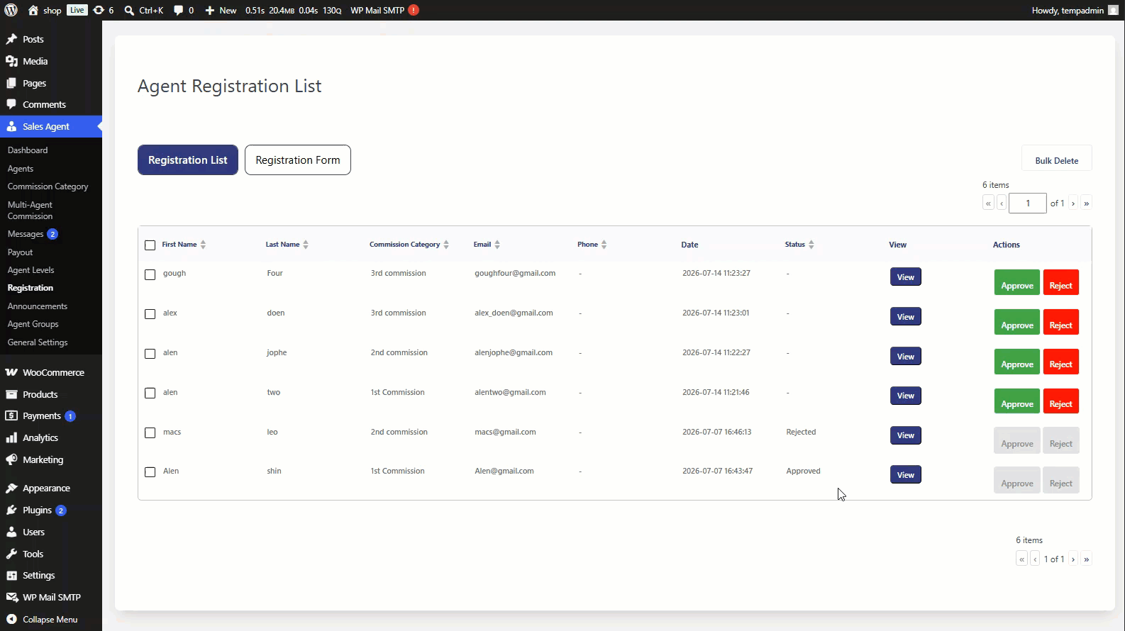The width and height of the screenshot is (1125, 631).
Task: Click the Appearance brush icon
Action: pos(11,488)
